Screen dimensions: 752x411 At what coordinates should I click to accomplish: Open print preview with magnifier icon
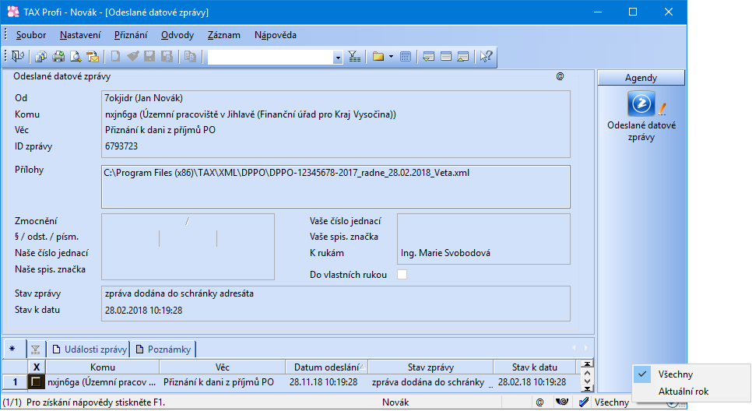[76, 57]
